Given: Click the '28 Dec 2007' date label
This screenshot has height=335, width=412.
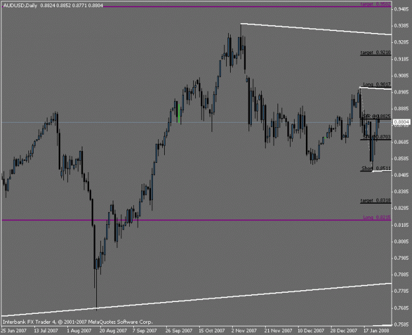Looking at the screenshot, I should click(x=343, y=330).
